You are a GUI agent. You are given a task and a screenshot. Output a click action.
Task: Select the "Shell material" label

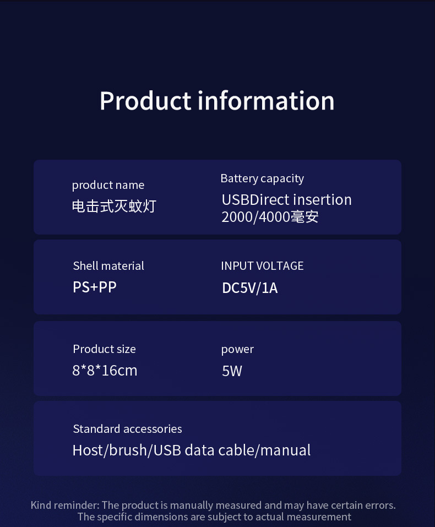click(108, 266)
